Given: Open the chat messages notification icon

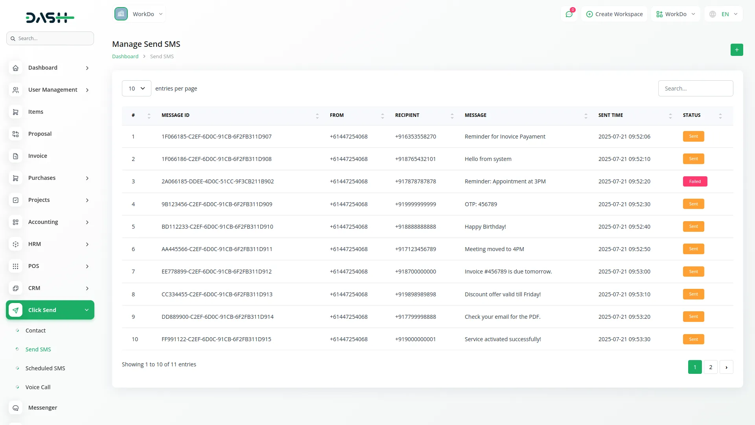Looking at the screenshot, I should point(569,14).
